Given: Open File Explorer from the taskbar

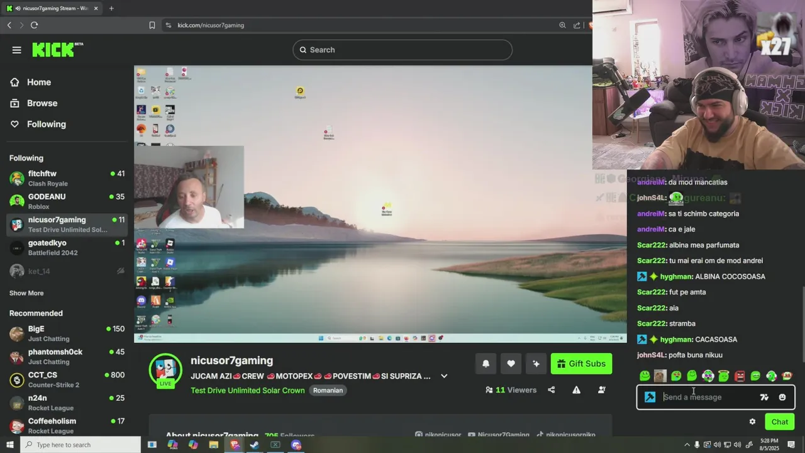Looking at the screenshot, I should [213, 445].
